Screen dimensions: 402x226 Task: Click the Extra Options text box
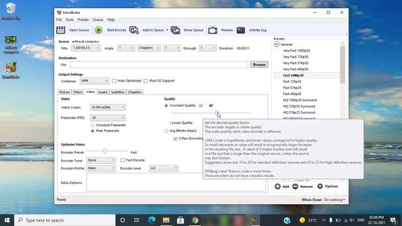(176, 182)
